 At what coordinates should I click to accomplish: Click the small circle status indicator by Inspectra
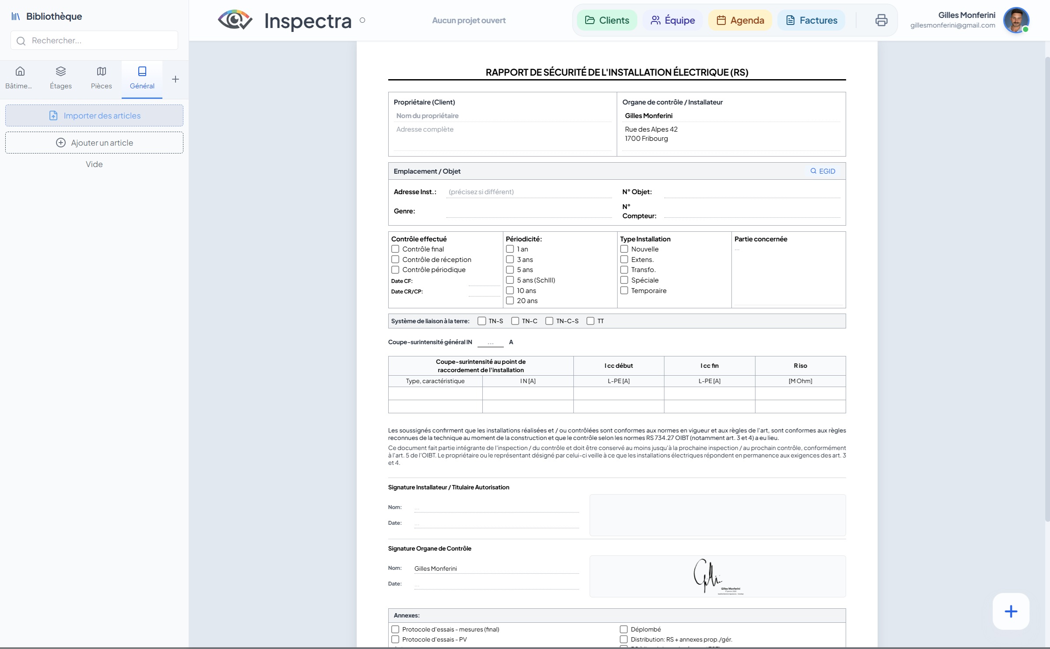[x=362, y=20]
